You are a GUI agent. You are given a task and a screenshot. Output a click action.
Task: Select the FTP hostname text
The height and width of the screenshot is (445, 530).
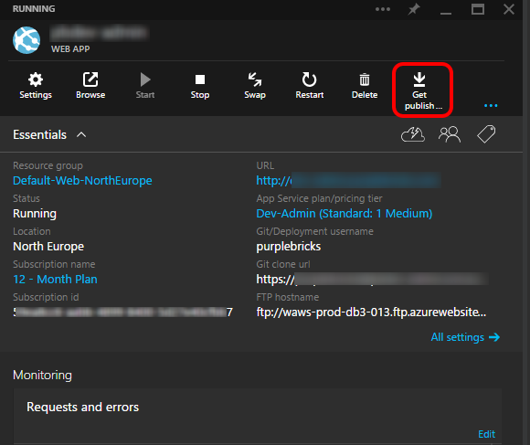pos(371,312)
